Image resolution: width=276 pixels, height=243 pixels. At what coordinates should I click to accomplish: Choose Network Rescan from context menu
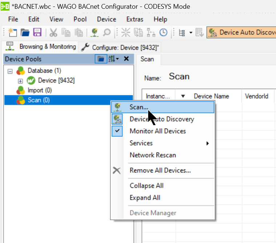point(163,155)
